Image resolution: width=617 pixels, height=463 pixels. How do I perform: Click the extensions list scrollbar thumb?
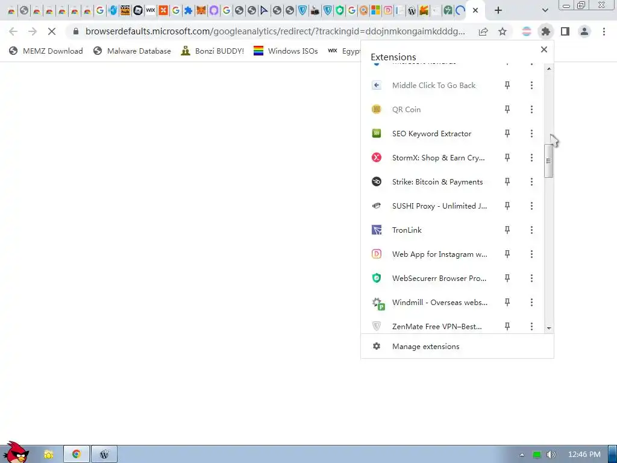click(548, 160)
